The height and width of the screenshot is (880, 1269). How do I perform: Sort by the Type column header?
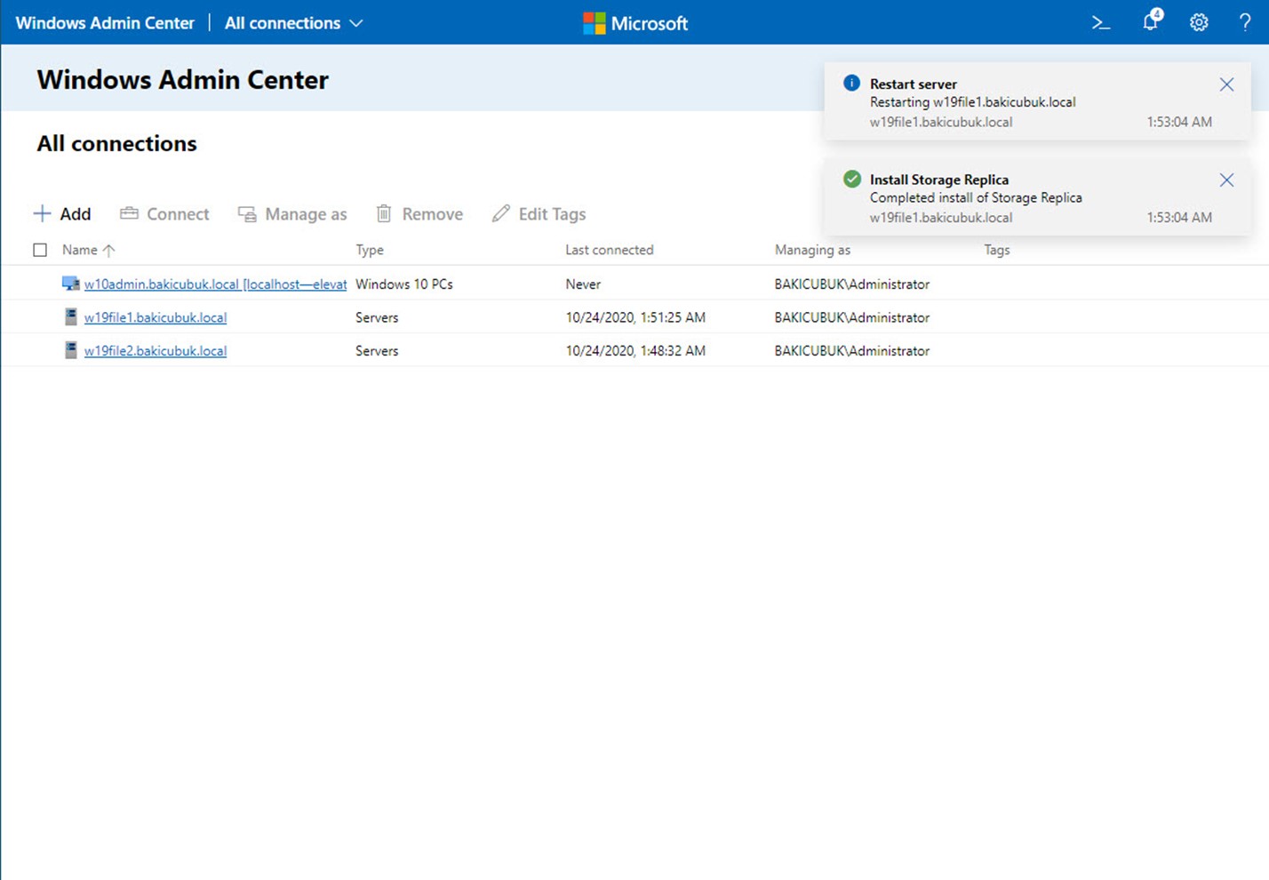tap(370, 250)
